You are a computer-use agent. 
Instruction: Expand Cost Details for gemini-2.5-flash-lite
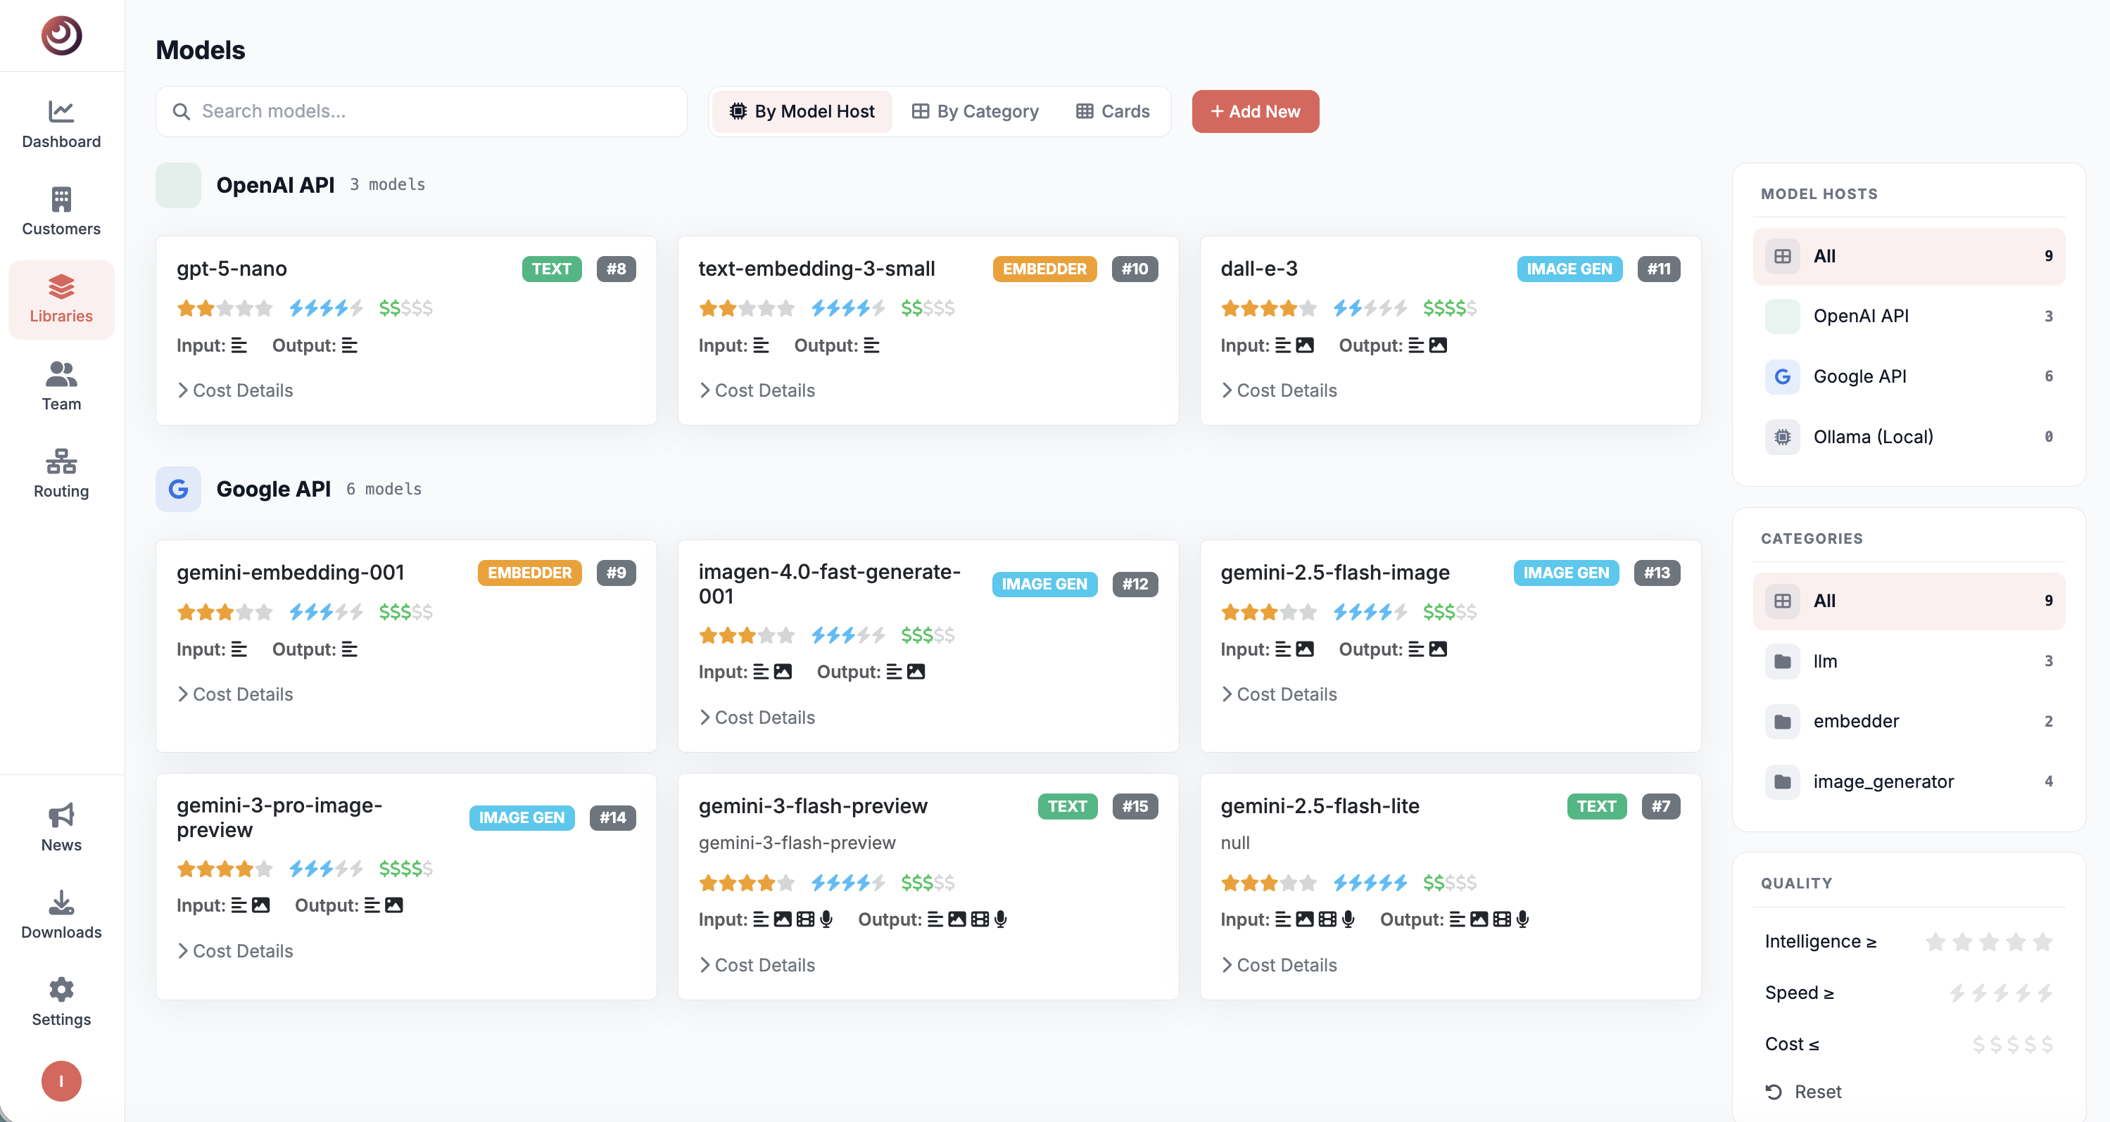click(x=1279, y=964)
